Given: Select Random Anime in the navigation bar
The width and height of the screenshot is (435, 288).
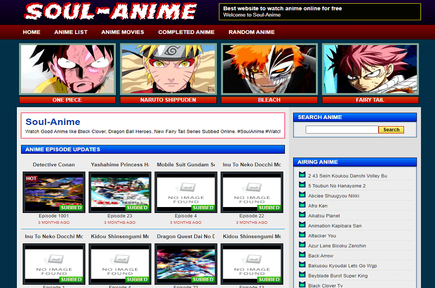Looking at the screenshot, I should [251, 32].
